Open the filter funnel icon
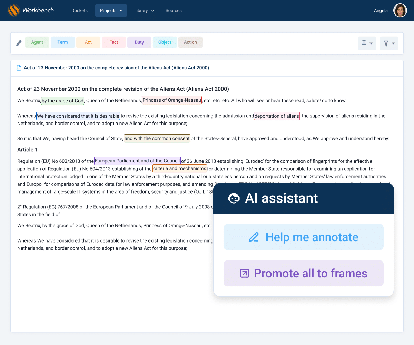The image size is (414, 345). 389,43
